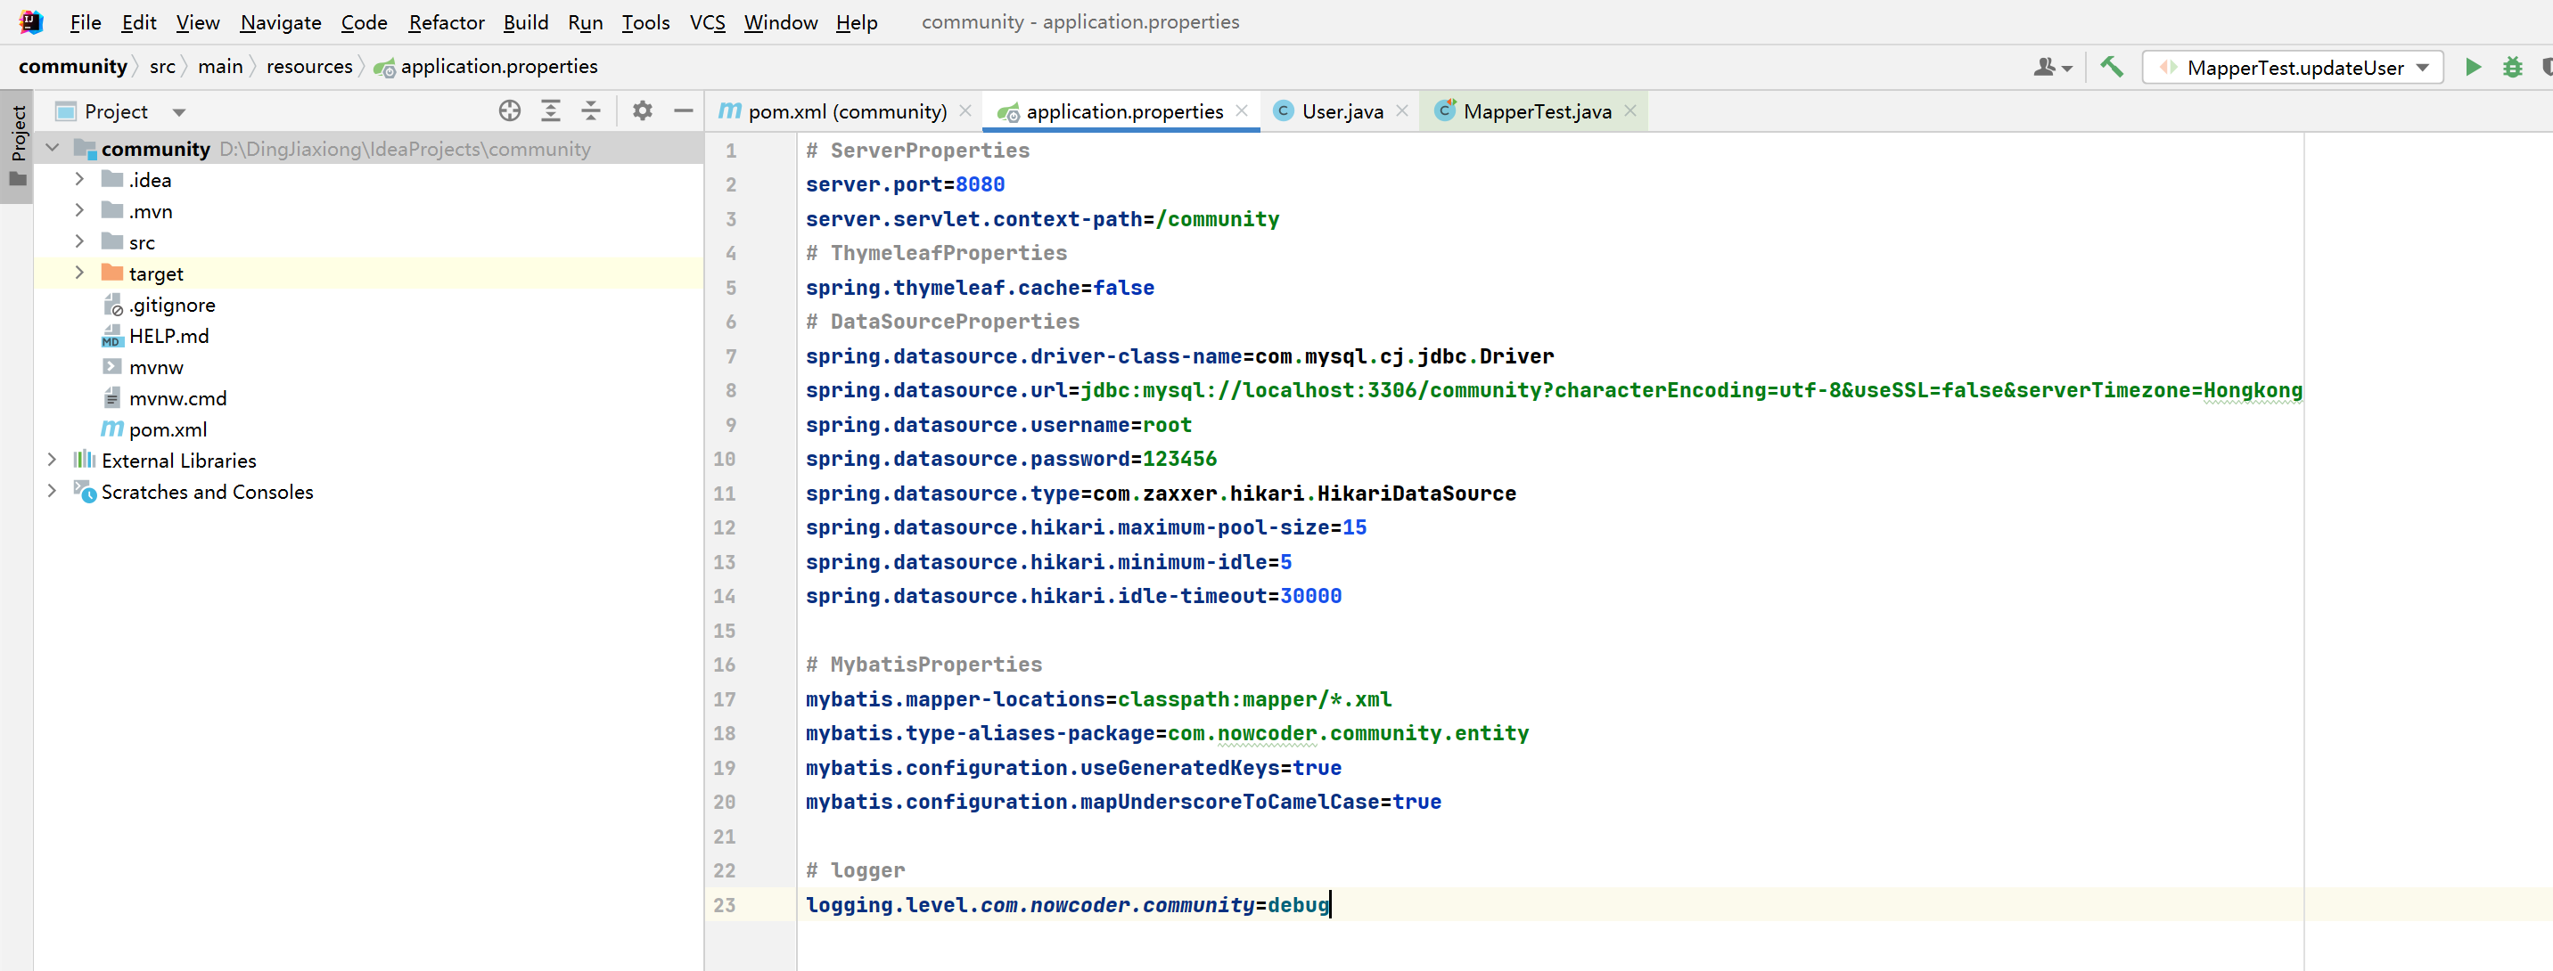Collapse the community root project node
Screen dimensions: 2553x971
[x=61, y=148]
